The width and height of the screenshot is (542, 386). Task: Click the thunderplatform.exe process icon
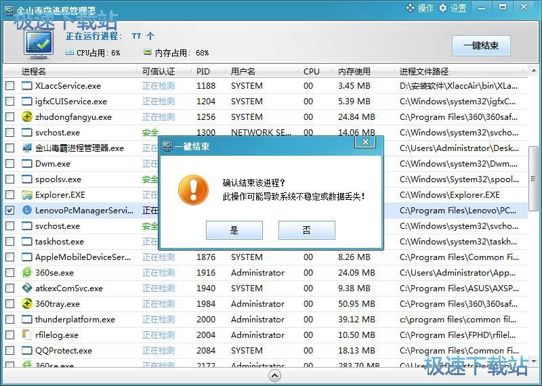click(27, 319)
